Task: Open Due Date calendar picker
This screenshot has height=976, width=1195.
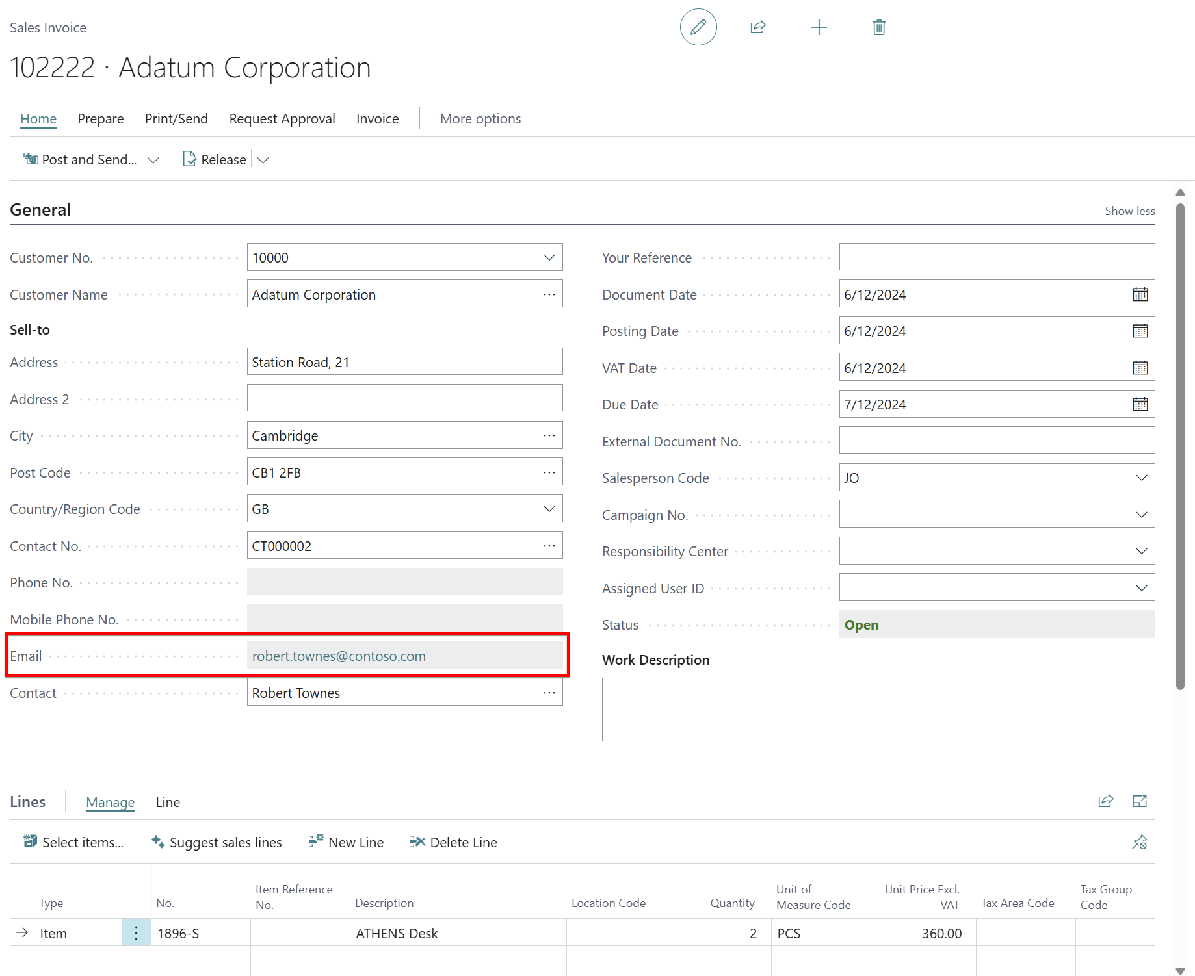Action: pyautogui.click(x=1140, y=404)
